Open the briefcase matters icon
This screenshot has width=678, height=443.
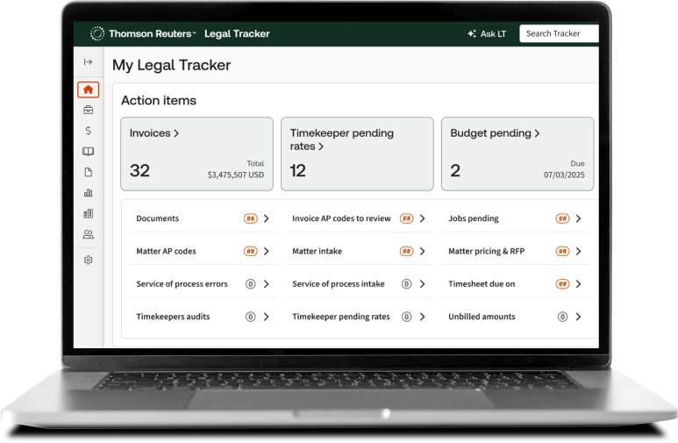click(x=88, y=110)
